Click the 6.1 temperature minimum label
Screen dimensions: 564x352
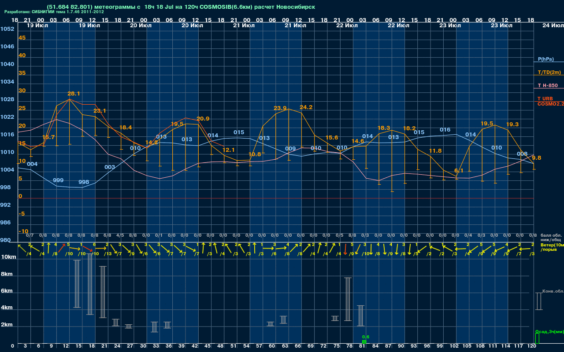point(459,171)
